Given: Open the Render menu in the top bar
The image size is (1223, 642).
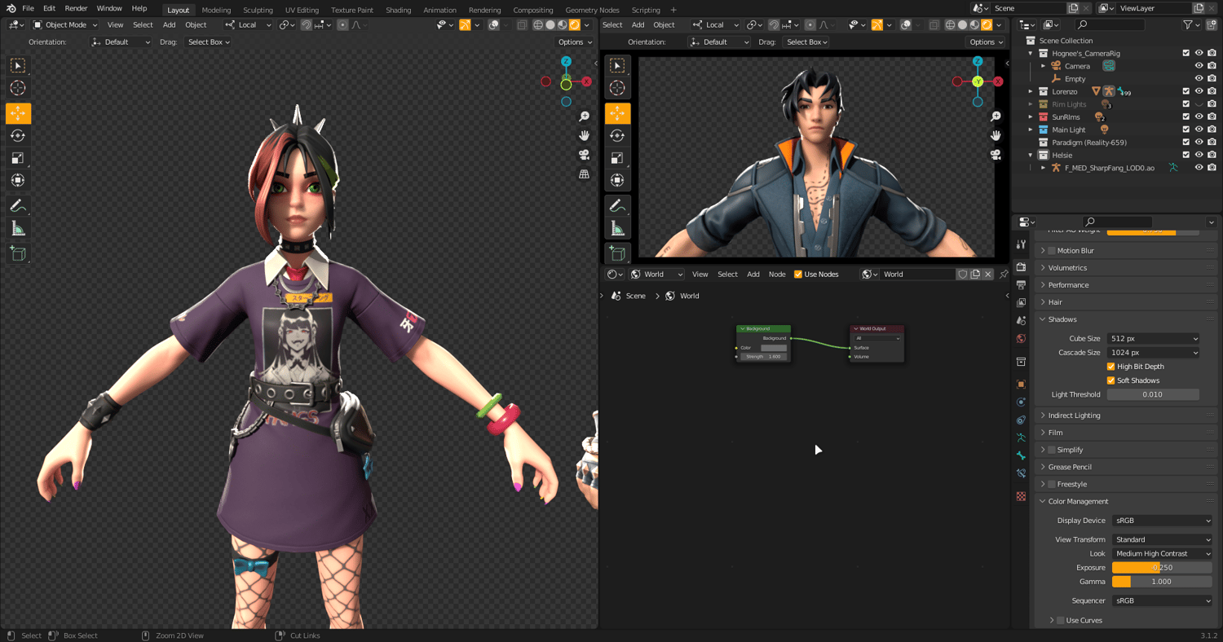Looking at the screenshot, I should (76, 8).
